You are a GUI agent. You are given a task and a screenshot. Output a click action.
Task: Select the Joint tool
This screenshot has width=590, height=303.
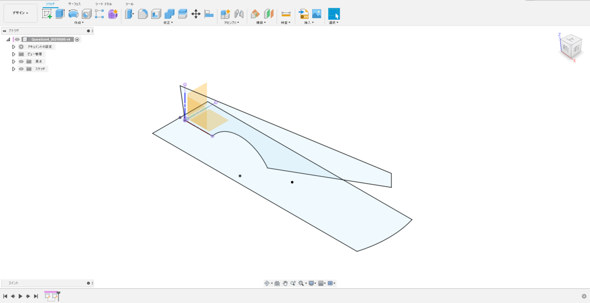[x=239, y=14]
